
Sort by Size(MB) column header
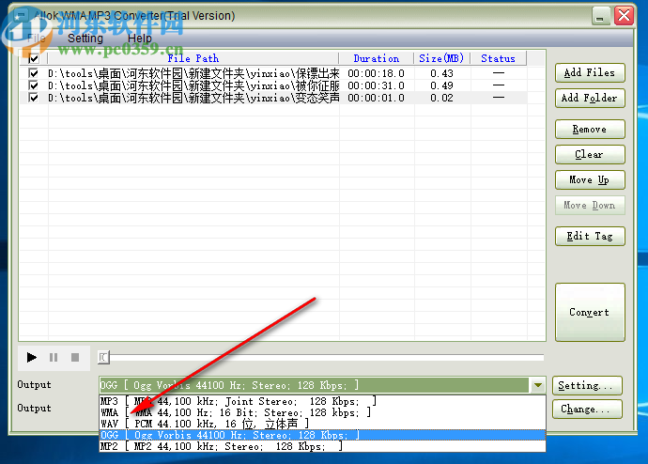pos(441,58)
